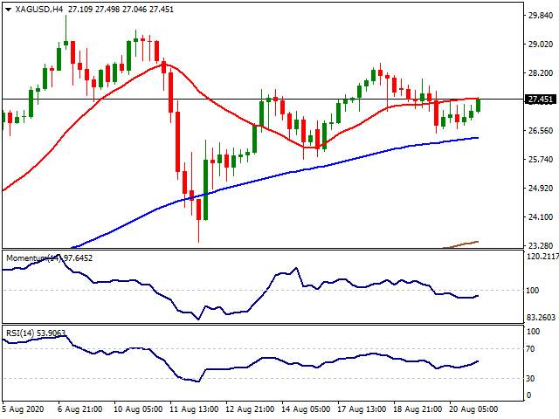Click the Momentum scale value 83.2603
The height and width of the screenshot is (419, 559).
(542, 318)
